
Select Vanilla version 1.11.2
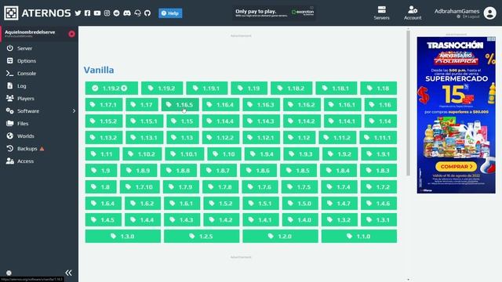pyautogui.click(x=337, y=138)
